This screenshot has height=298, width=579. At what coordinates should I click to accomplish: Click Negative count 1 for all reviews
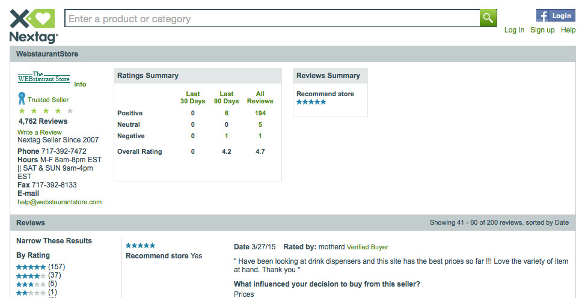pyautogui.click(x=260, y=136)
